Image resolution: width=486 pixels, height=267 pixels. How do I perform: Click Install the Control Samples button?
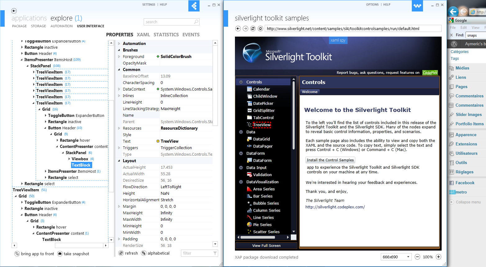click(330, 160)
